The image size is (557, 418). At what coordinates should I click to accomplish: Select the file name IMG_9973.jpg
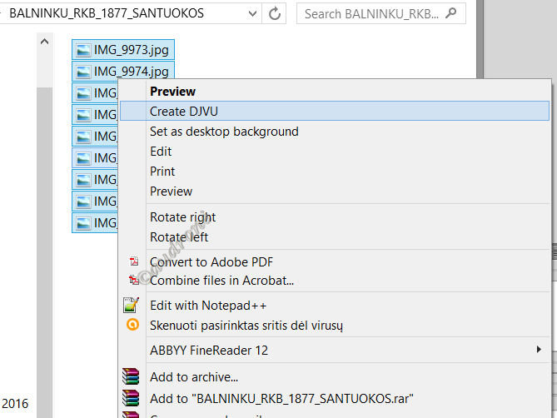tap(131, 50)
